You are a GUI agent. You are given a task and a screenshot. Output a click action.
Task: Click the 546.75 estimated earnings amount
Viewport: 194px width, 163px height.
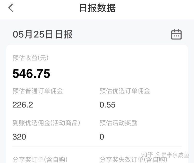31,74
